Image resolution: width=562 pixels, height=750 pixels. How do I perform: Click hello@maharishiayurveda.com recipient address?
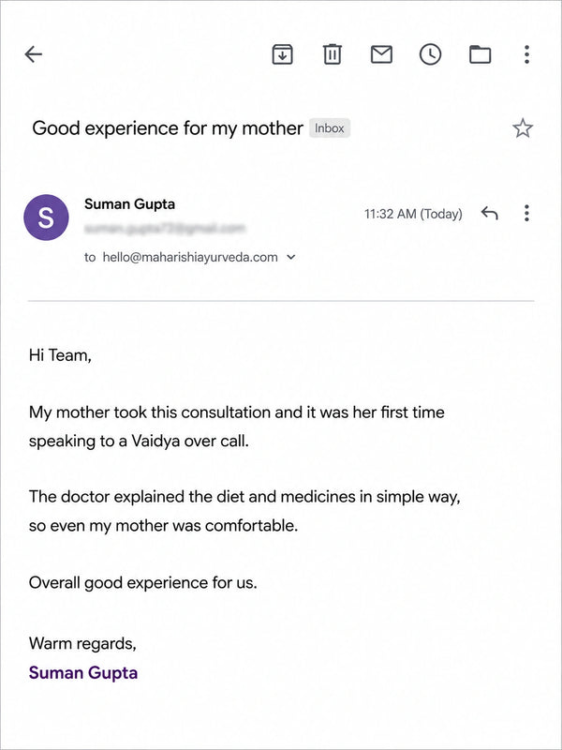coord(190,257)
